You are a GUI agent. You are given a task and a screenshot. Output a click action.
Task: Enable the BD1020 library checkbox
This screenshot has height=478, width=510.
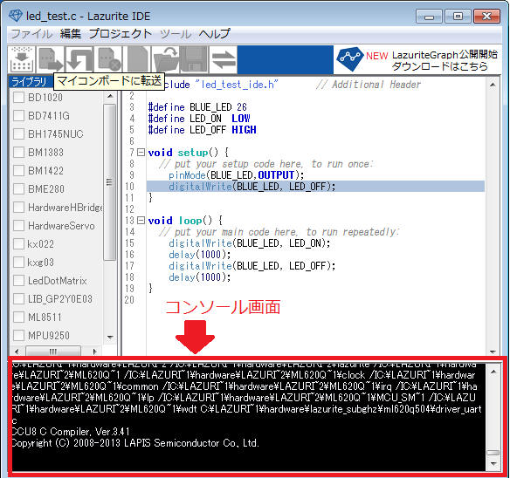[x=19, y=97]
